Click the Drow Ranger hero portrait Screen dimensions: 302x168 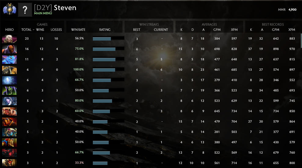[9, 101]
